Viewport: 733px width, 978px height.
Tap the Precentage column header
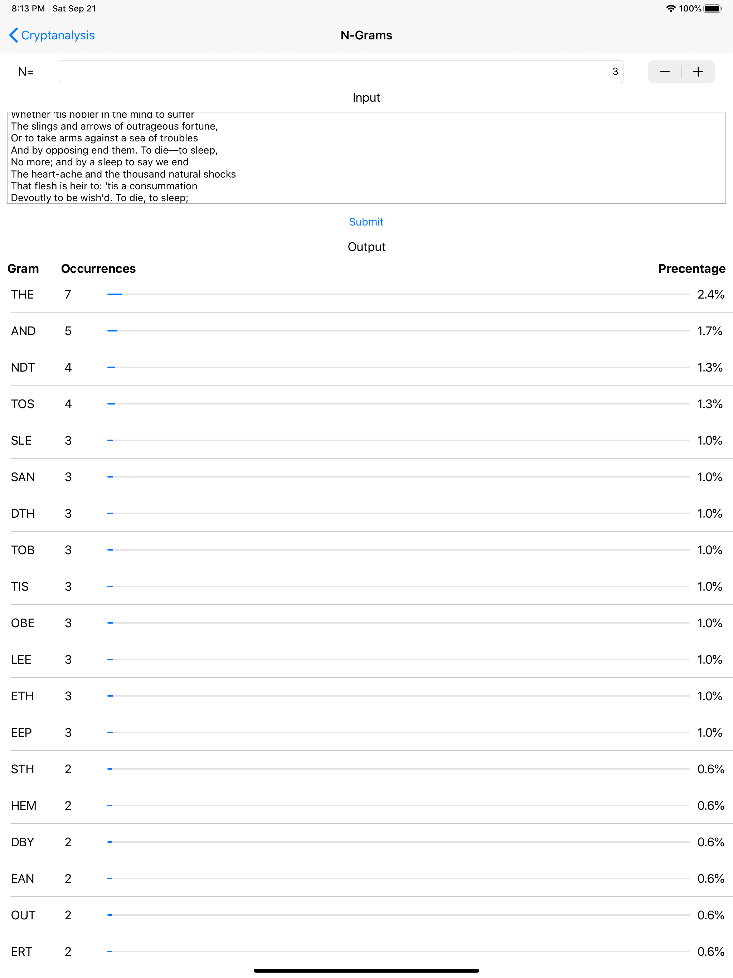click(691, 268)
